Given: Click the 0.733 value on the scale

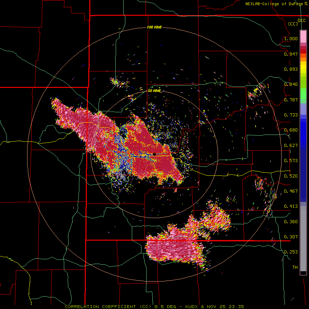Looking at the screenshot, I should tap(291, 115).
